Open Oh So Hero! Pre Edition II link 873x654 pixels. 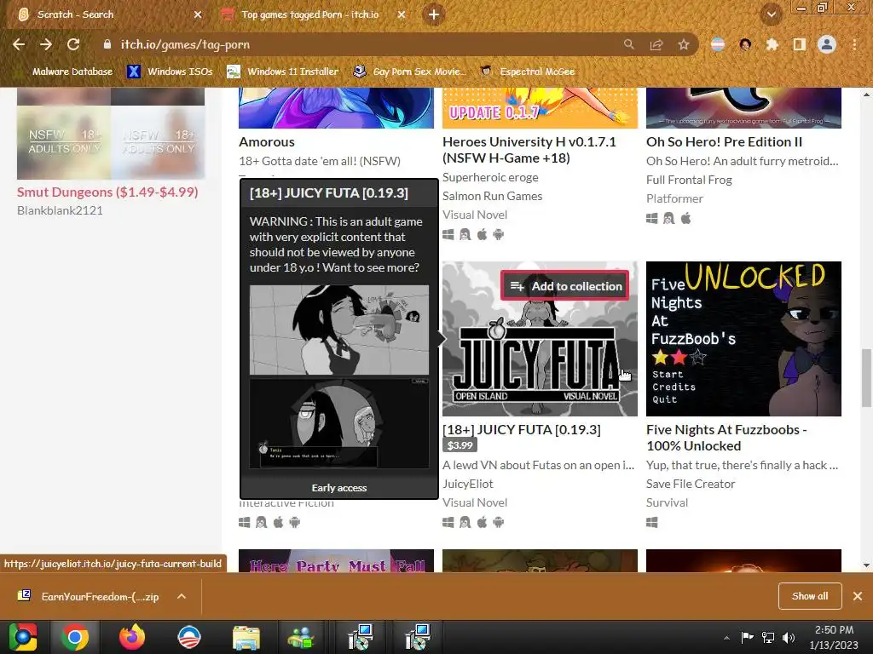[x=725, y=142]
